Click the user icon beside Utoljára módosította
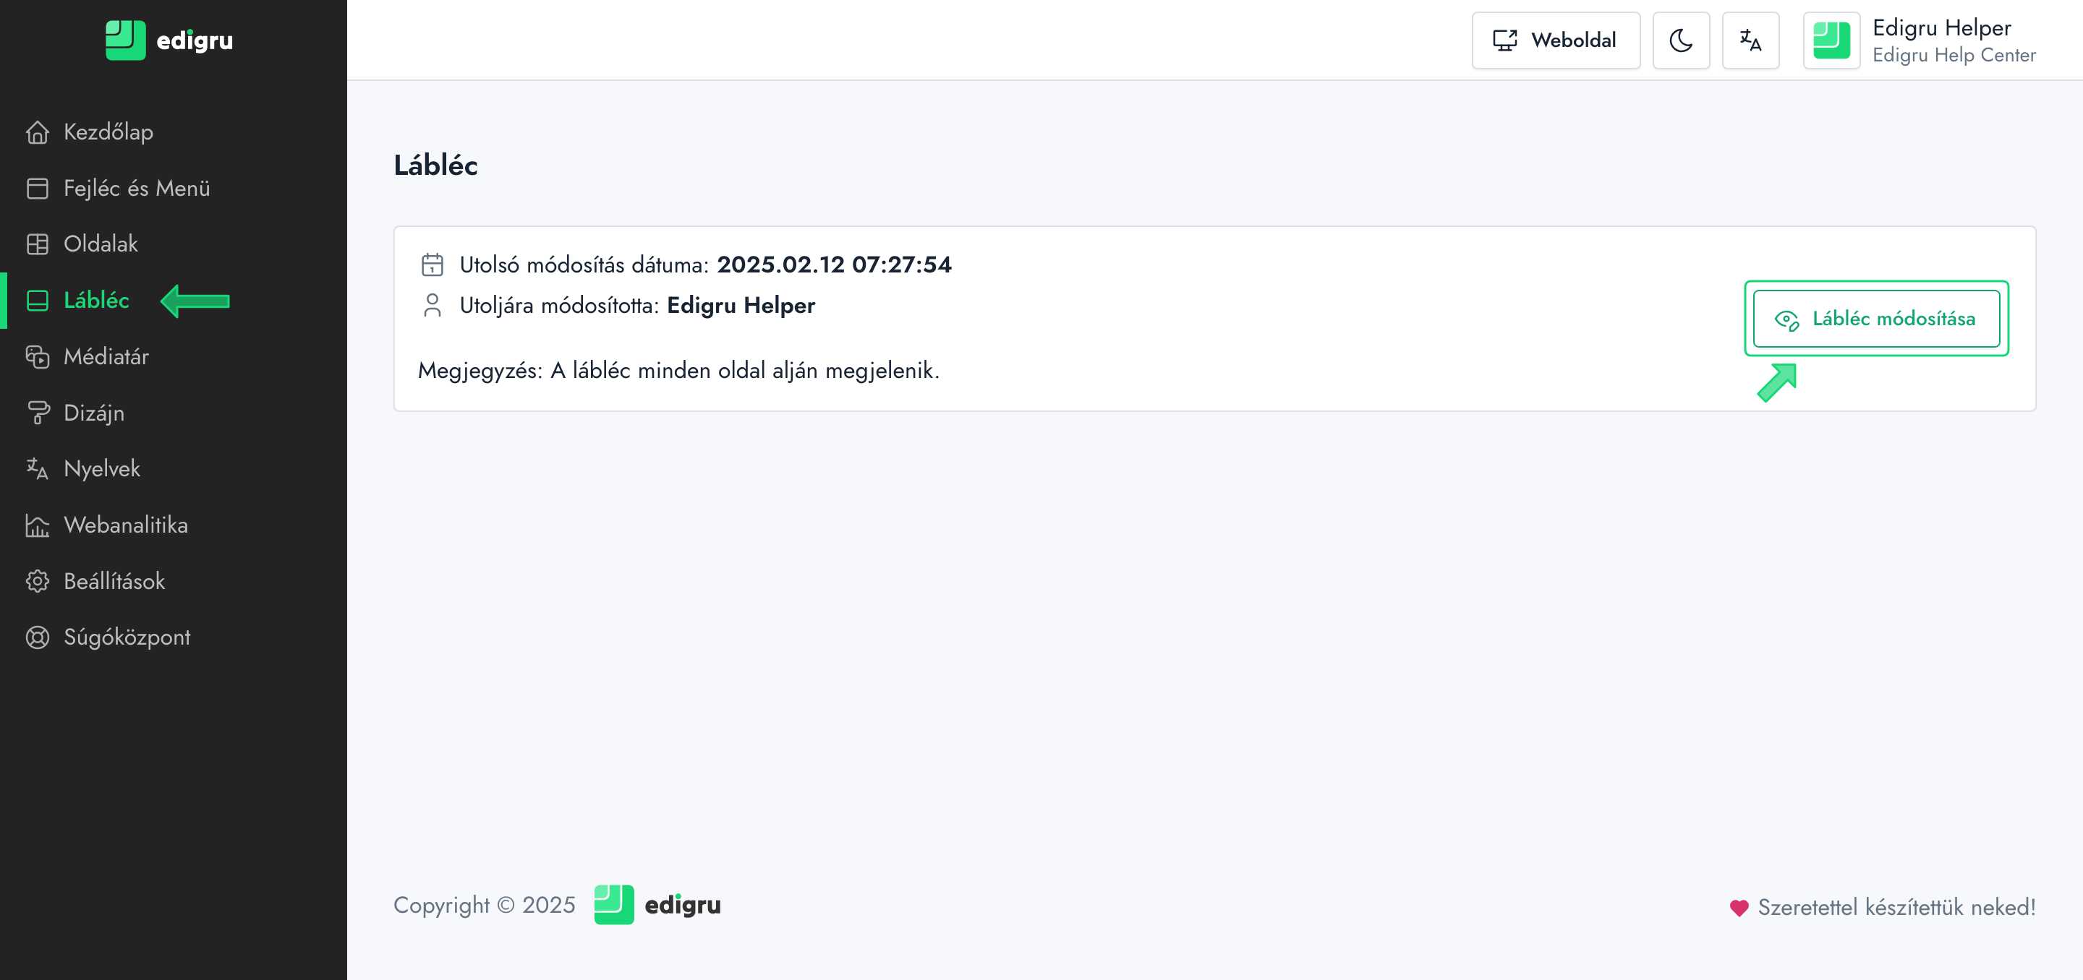This screenshot has width=2083, height=980. pos(432,306)
